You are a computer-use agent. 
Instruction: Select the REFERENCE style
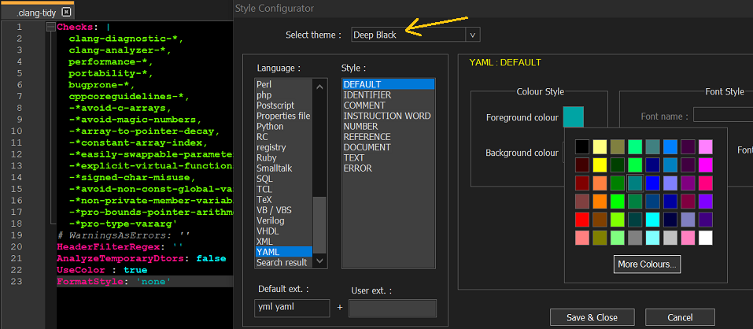[x=388, y=138]
